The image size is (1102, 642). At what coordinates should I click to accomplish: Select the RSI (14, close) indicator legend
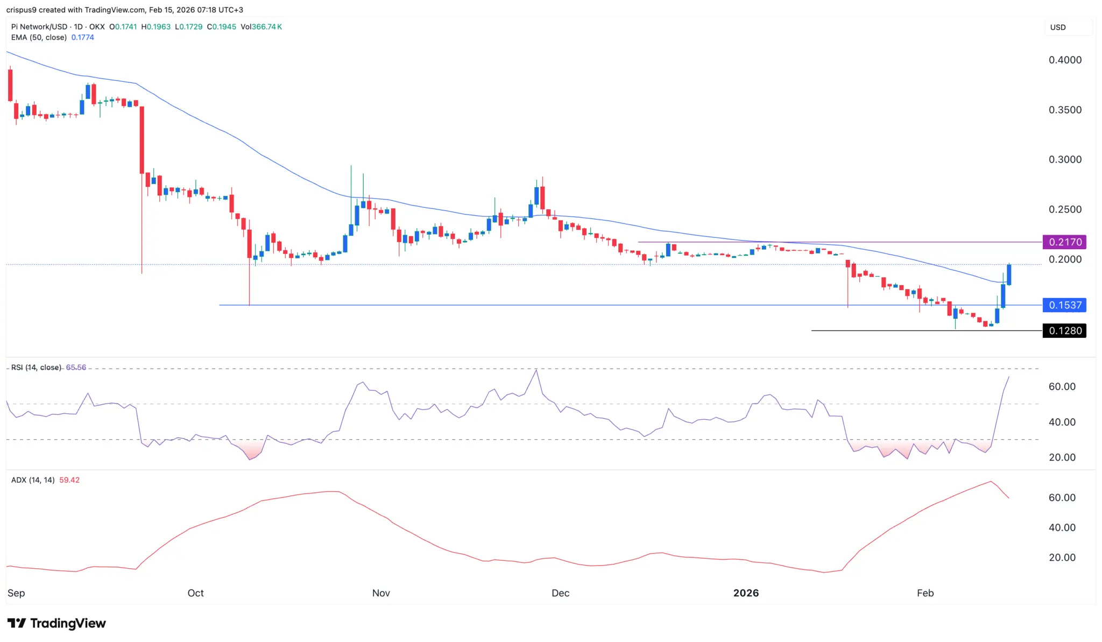36,366
